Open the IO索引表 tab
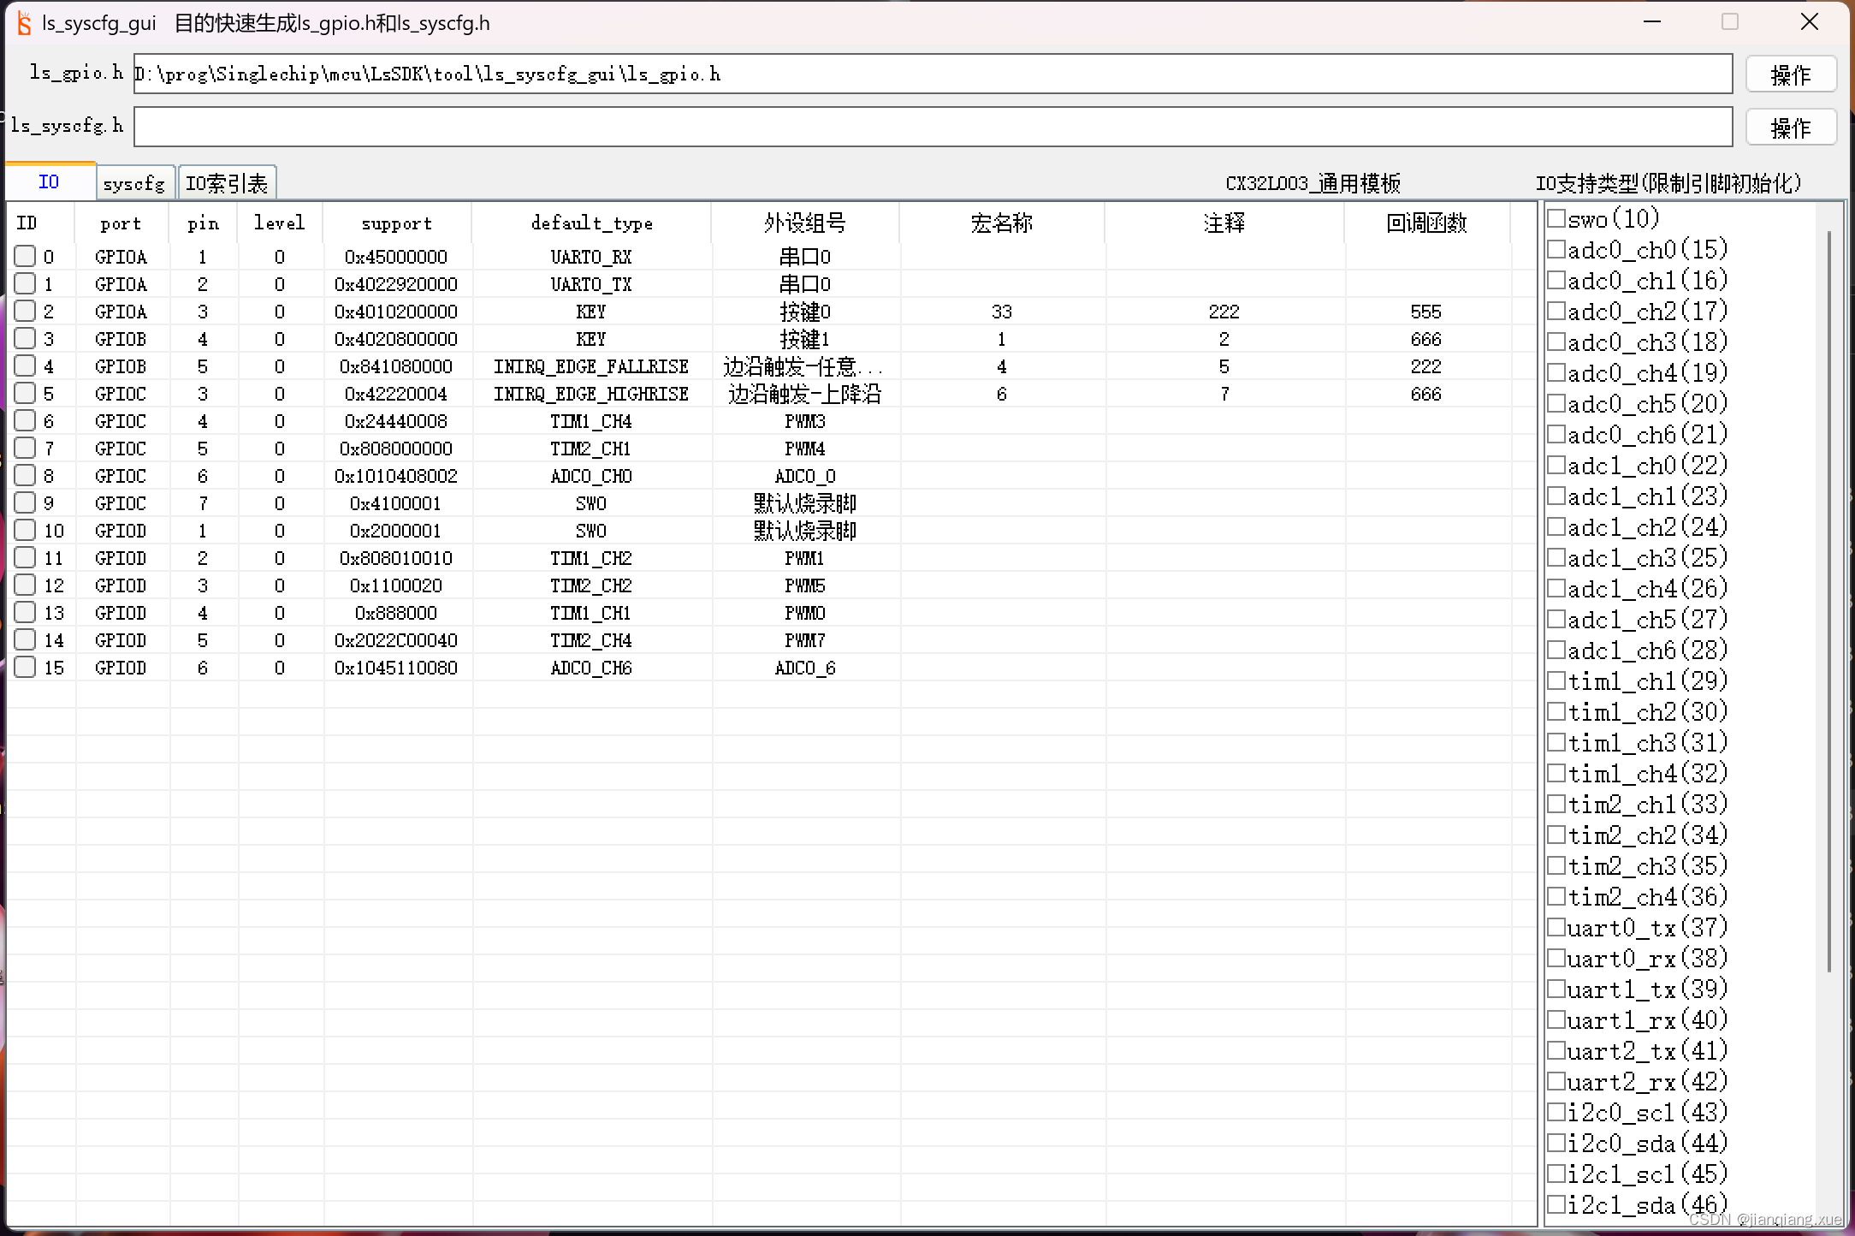The image size is (1855, 1236). point(227,183)
